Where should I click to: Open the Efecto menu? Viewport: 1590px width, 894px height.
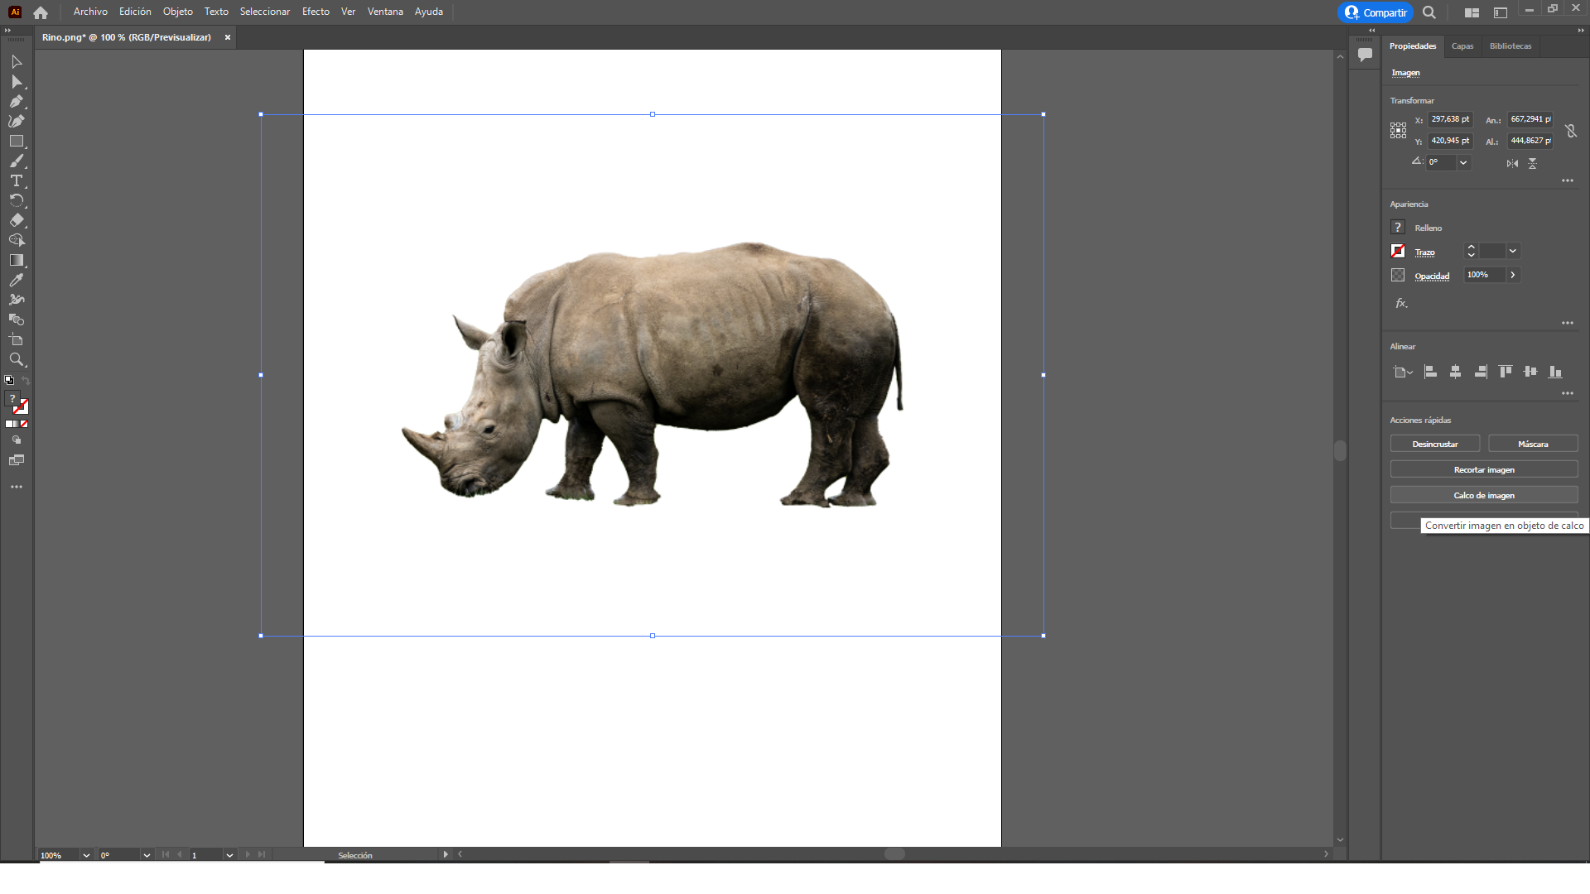pyautogui.click(x=316, y=12)
